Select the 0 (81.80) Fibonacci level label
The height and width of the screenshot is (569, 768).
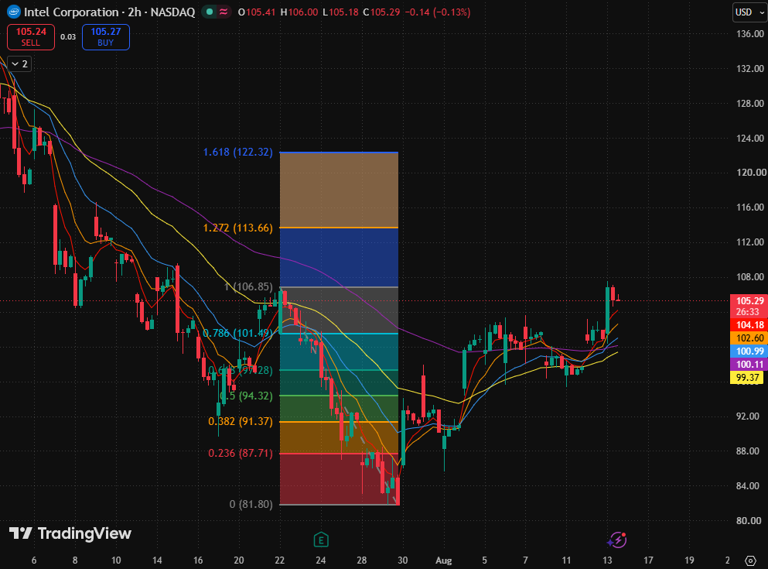point(251,504)
